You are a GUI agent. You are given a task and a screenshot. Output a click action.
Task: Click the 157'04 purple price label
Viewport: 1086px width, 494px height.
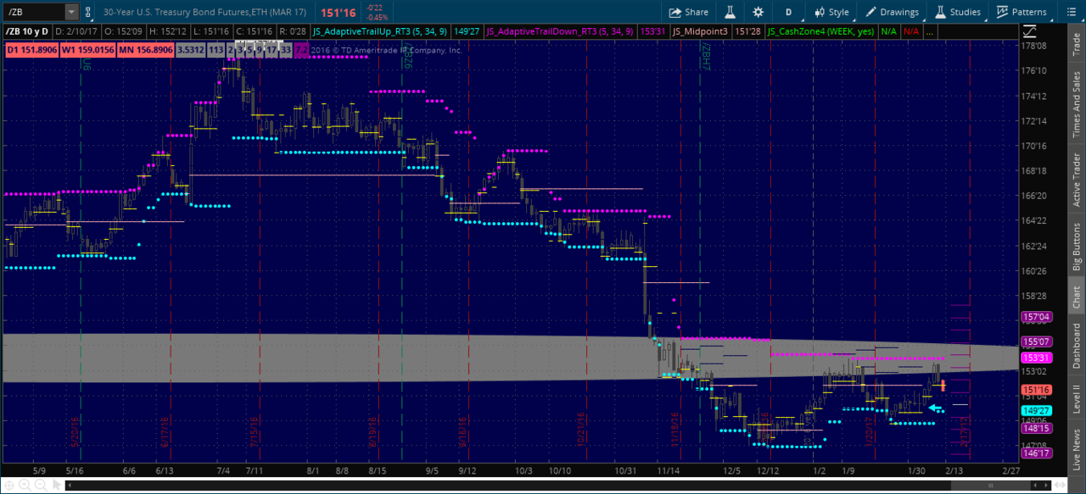[x=1037, y=317]
